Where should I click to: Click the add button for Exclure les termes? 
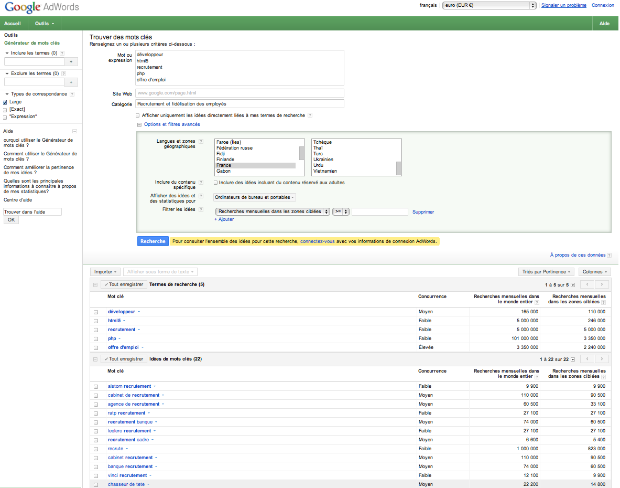pos(71,82)
